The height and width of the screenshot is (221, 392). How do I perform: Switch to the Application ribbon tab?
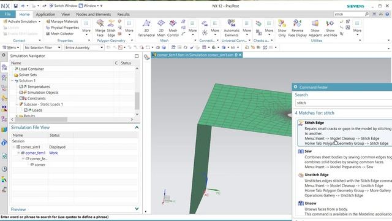pos(45,14)
